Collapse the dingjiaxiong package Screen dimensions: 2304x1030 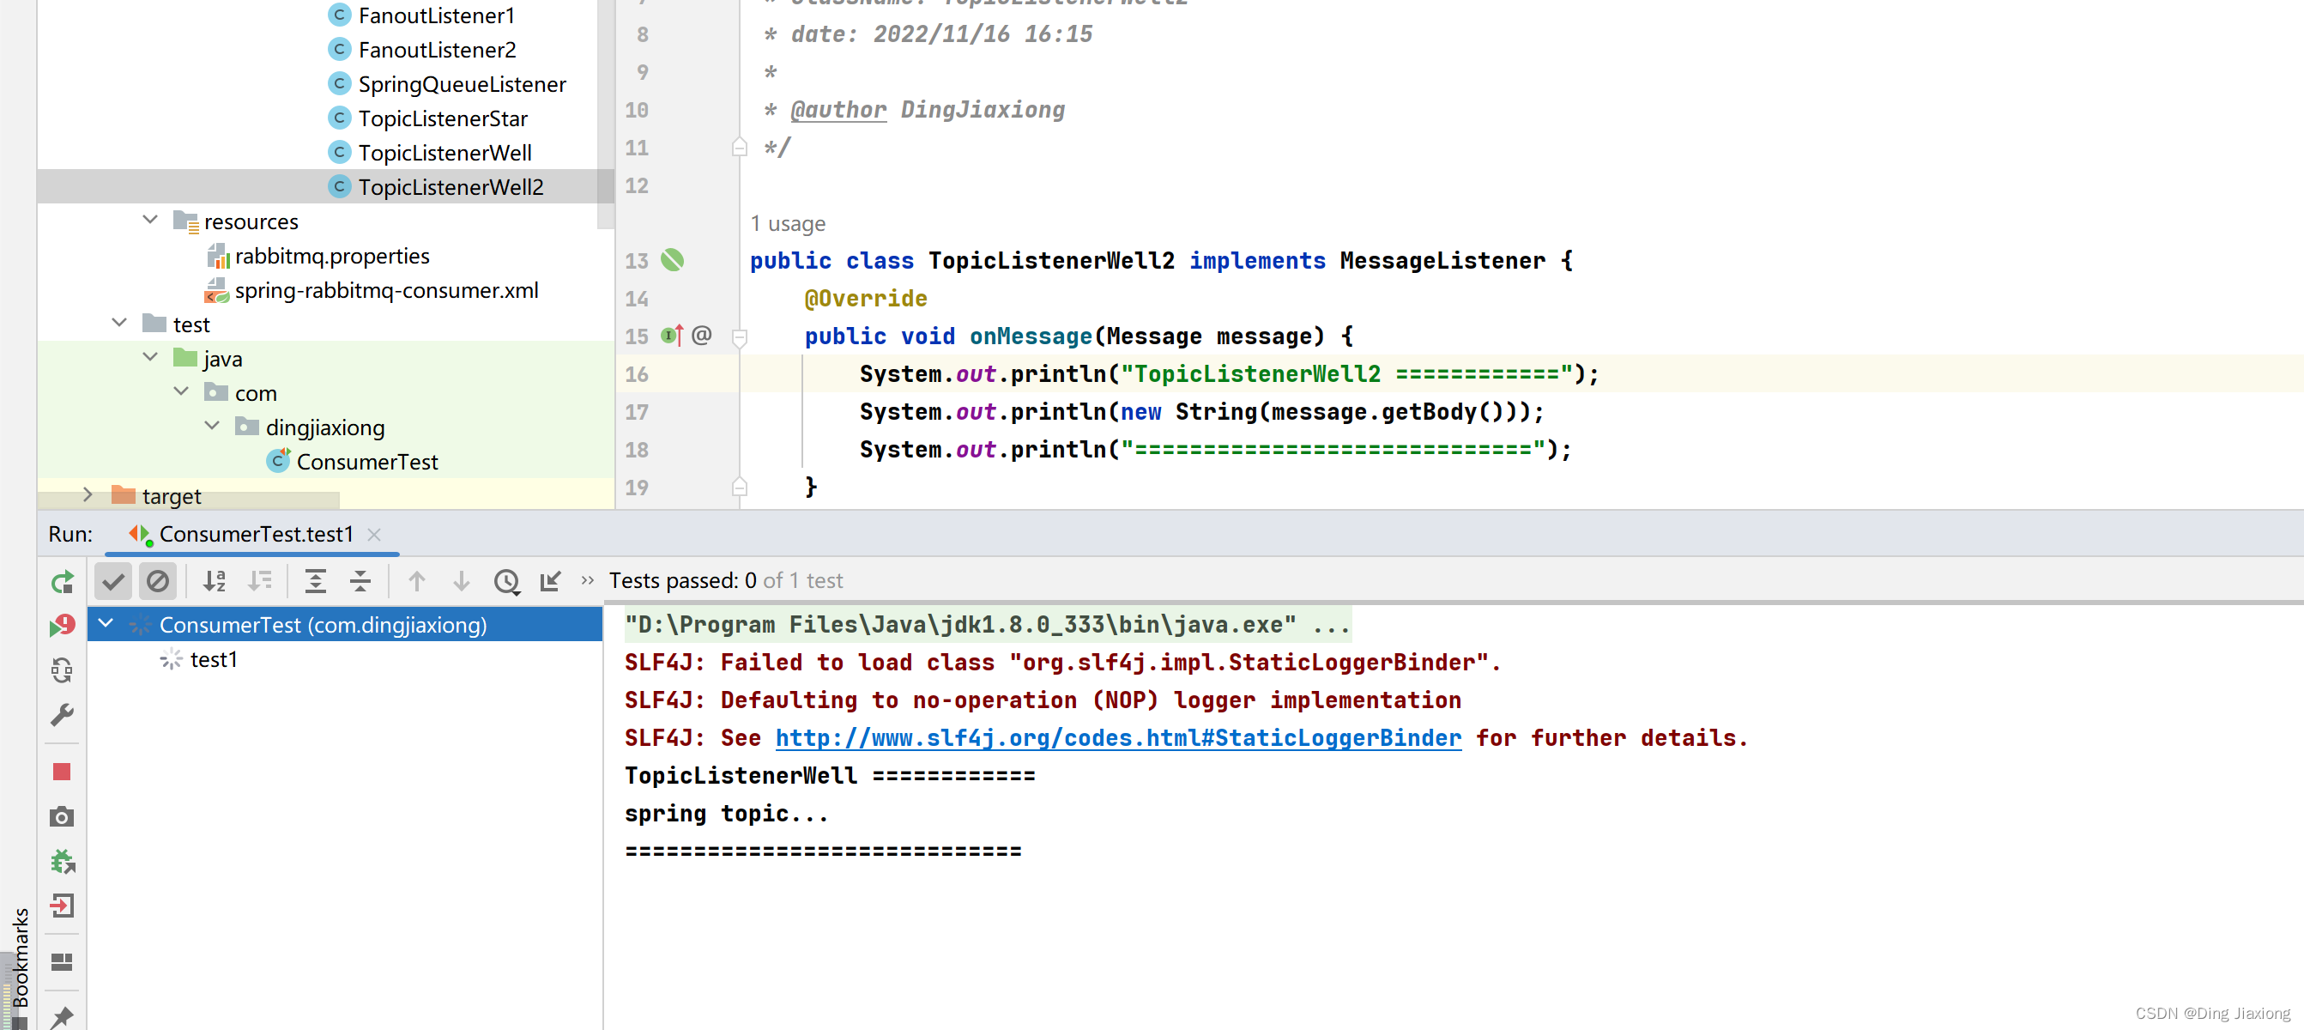[x=212, y=426]
